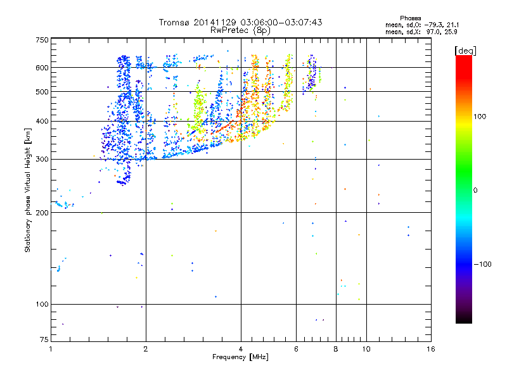The image size is (507, 380).
Task: Click the colorbar tick label '0'
Action: 475,190
